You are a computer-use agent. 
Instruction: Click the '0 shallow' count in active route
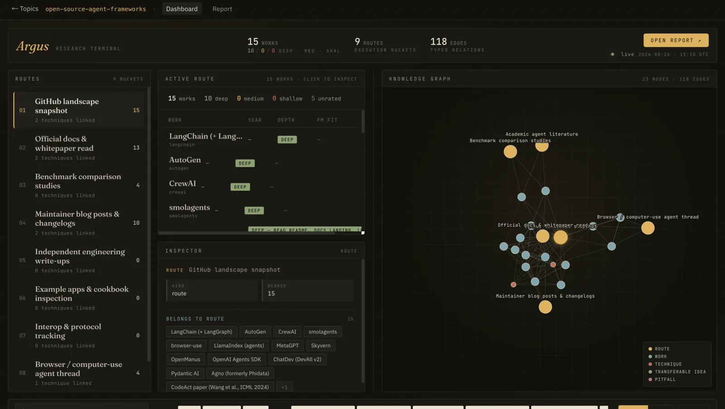pos(287,98)
